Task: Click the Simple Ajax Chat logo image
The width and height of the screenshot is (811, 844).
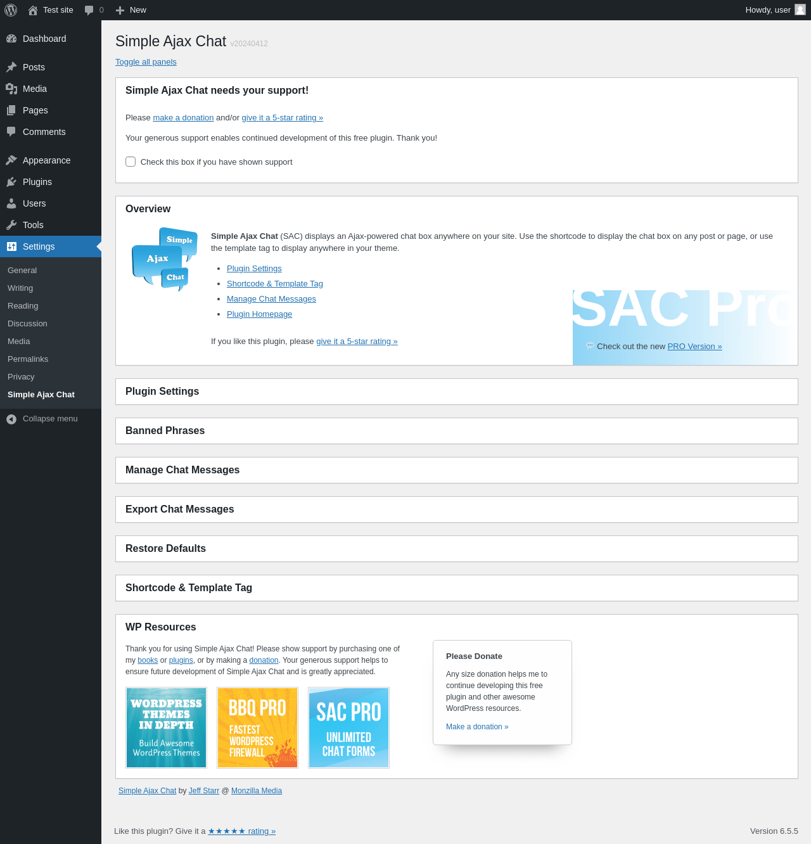Action: coord(165,259)
